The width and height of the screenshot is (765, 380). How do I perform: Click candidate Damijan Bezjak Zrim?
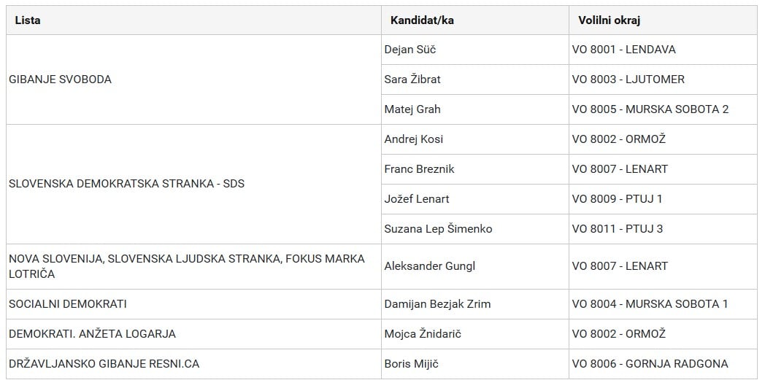pos(437,304)
